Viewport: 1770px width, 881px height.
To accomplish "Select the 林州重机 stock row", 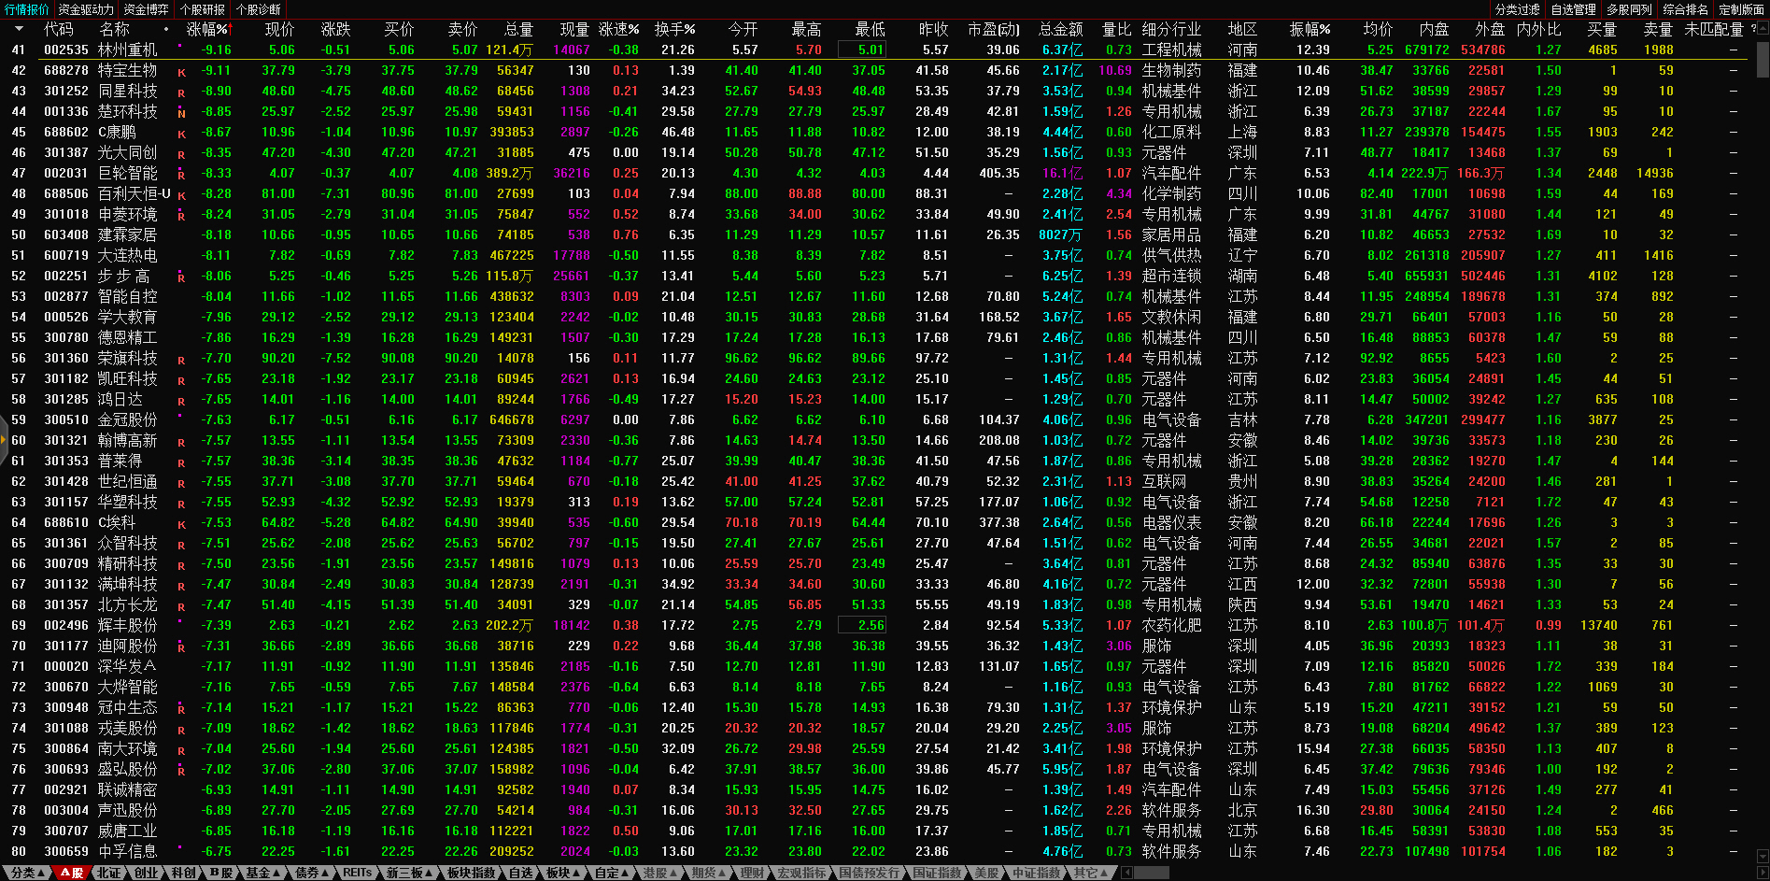I will (x=128, y=50).
